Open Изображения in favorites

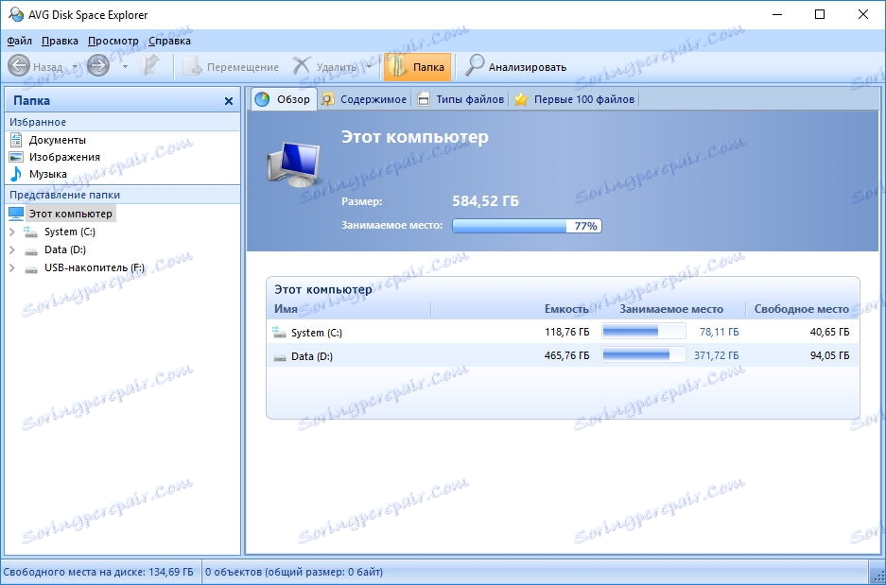click(x=64, y=157)
